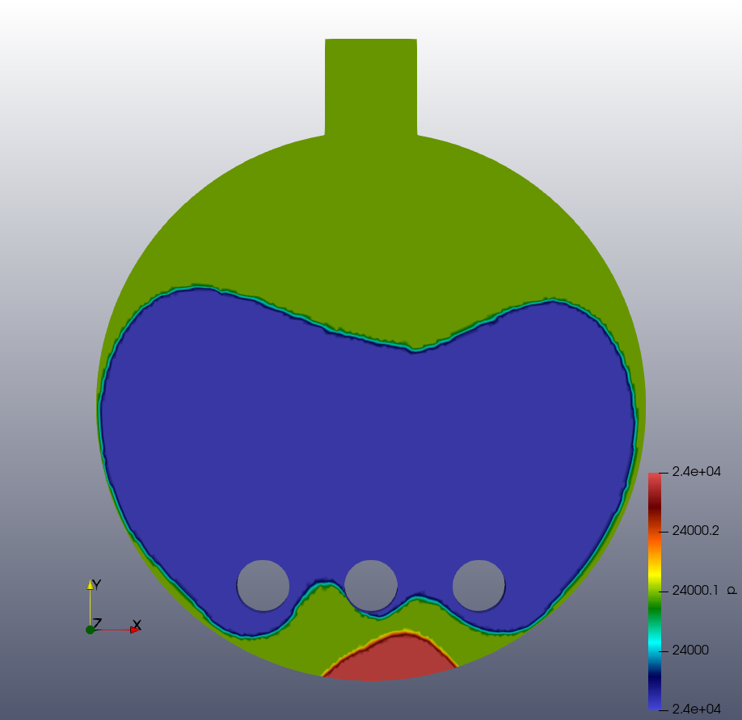Click the left circular tube hole
The width and height of the screenshot is (742, 720).
pos(263,586)
